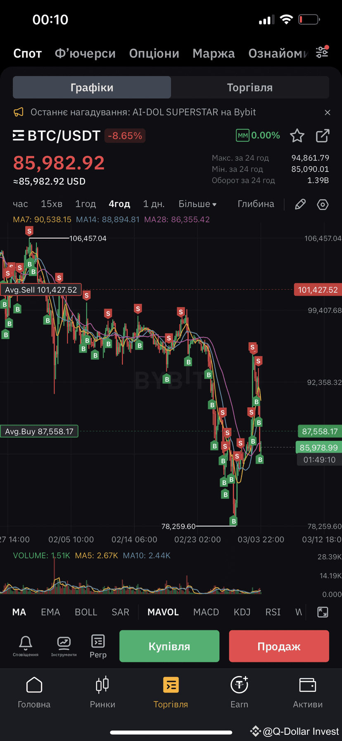Expand chart to fullscreen icon
This screenshot has height=741, width=342.
point(323,612)
